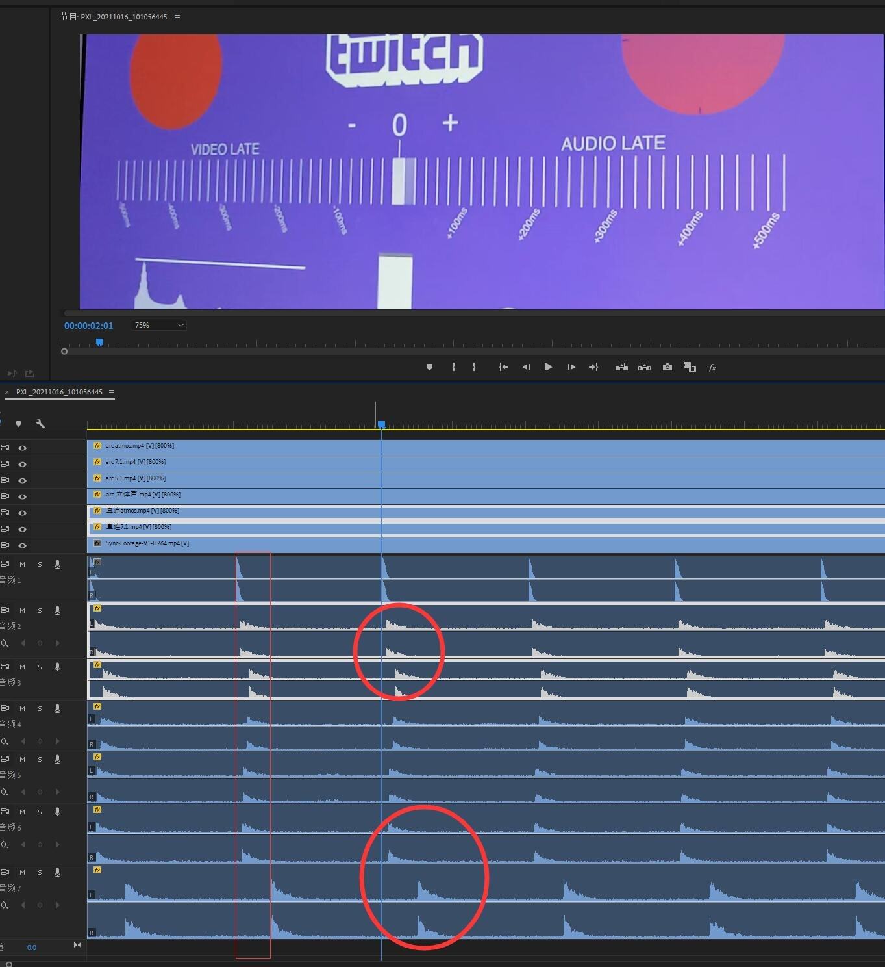Hide the 直连7.1.mp4 video track

(x=23, y=529)
